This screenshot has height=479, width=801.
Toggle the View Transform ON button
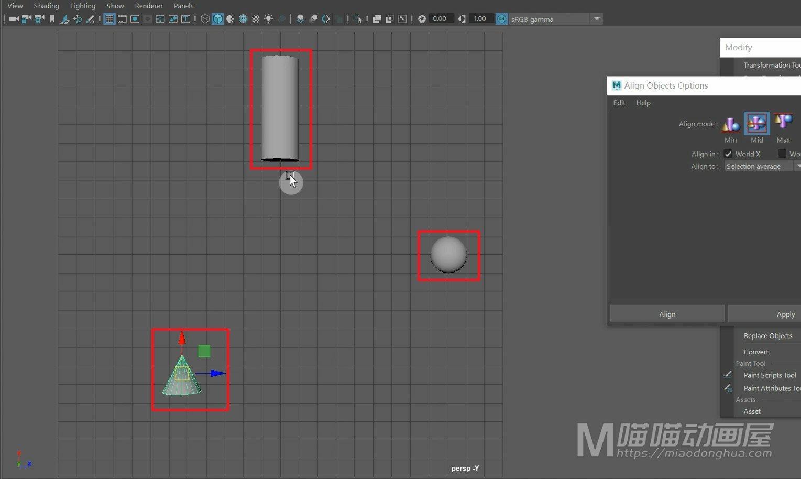(x=501, y=19)
